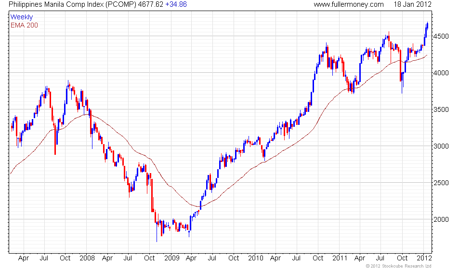The image size is (472, 270).
Task: Click the EMA 200 legend label
Action: point(25,25)
